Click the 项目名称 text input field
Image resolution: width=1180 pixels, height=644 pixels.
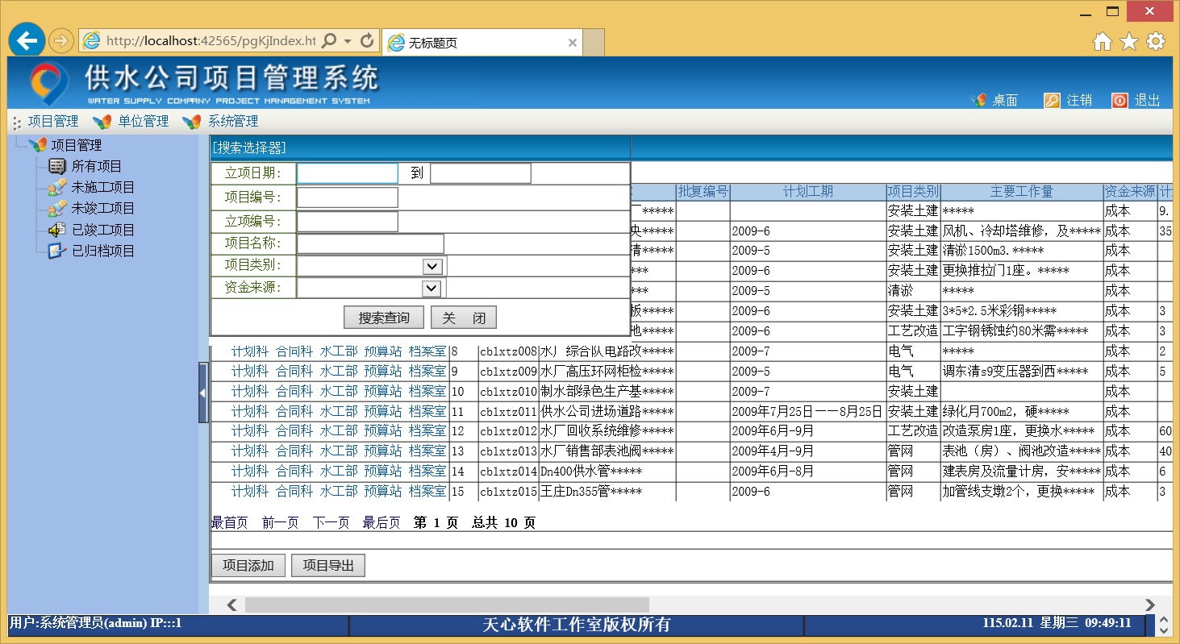[x=370, y=243]
